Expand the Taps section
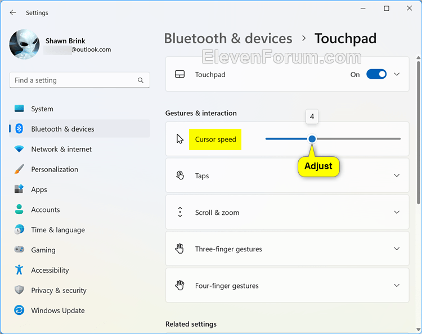This screenshot has width=422, height=334. click(397, 175)
